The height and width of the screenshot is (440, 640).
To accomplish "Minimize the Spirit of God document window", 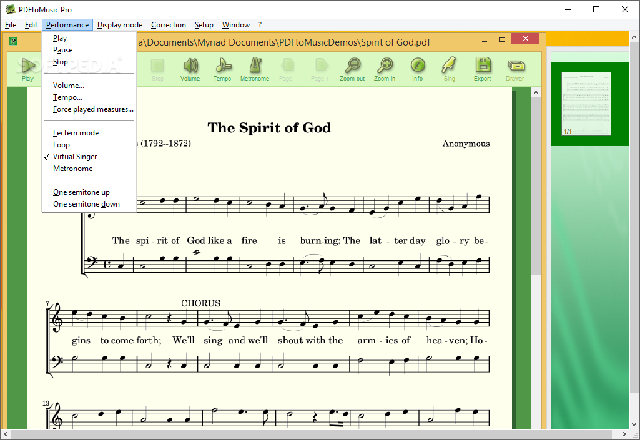I will pyautogui.click(x=485, y=39).
